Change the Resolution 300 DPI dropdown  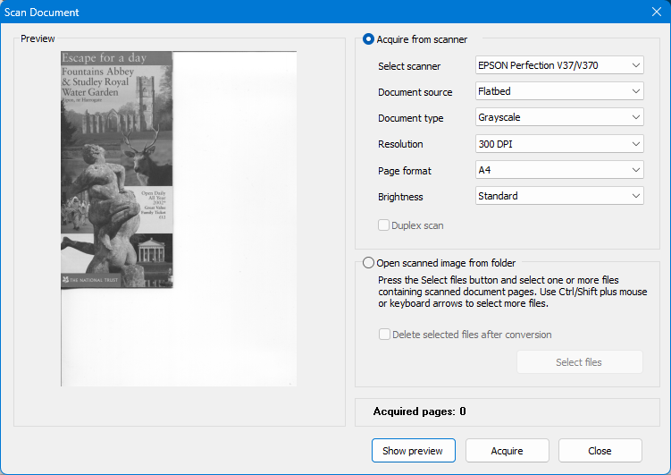click(559, 144)
